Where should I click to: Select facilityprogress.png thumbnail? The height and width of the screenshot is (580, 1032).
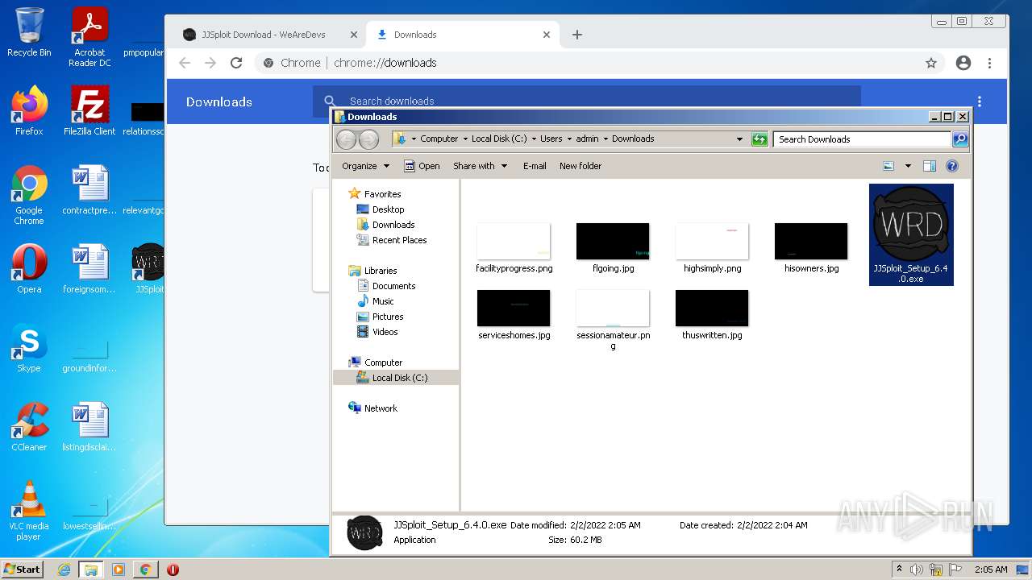pos(514,242)
